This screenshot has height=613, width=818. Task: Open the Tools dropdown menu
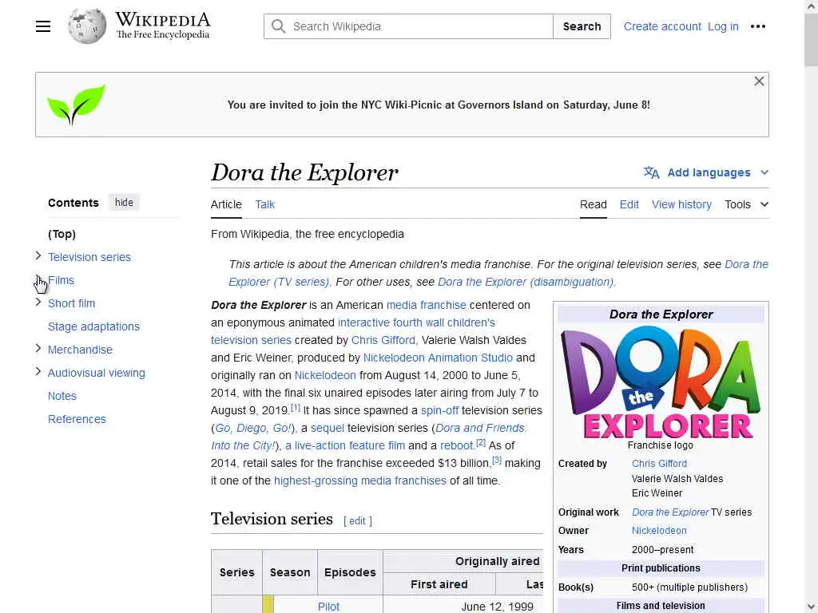point(746,204)
